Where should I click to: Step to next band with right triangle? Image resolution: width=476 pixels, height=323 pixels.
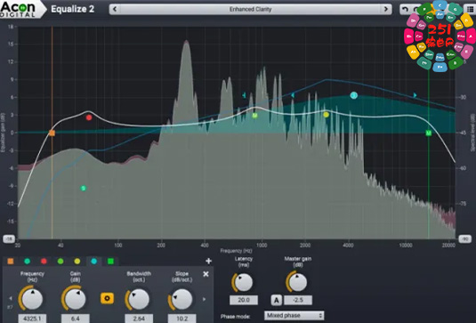pos(205,299)
